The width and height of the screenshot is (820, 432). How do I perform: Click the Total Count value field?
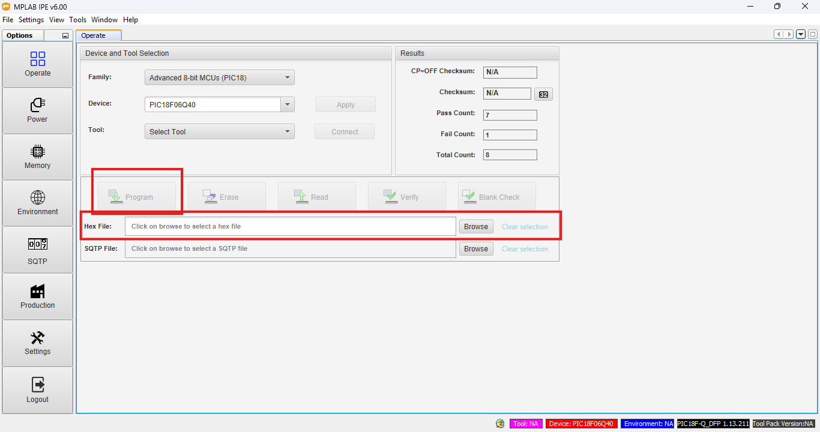[510, 155]
